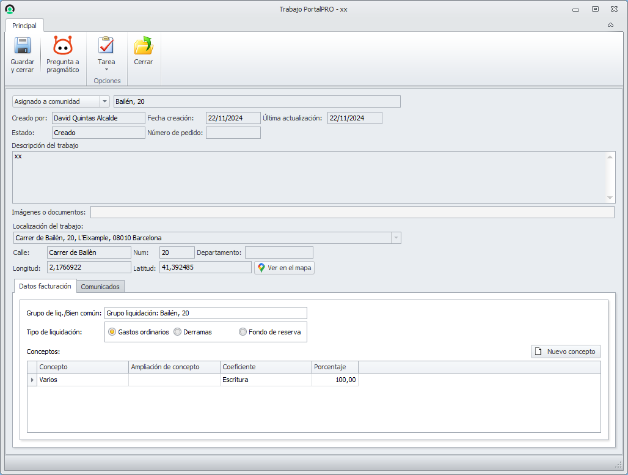Click the Nuevo concepto button
The image size is (628, 475).
click(x=566, y=352)
